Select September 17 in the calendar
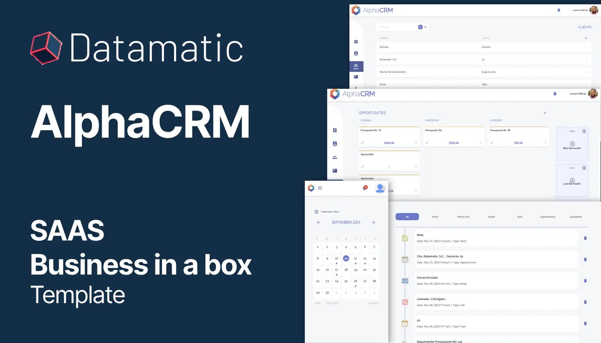This screenshot has width=601, height=343. click(336, 270)
